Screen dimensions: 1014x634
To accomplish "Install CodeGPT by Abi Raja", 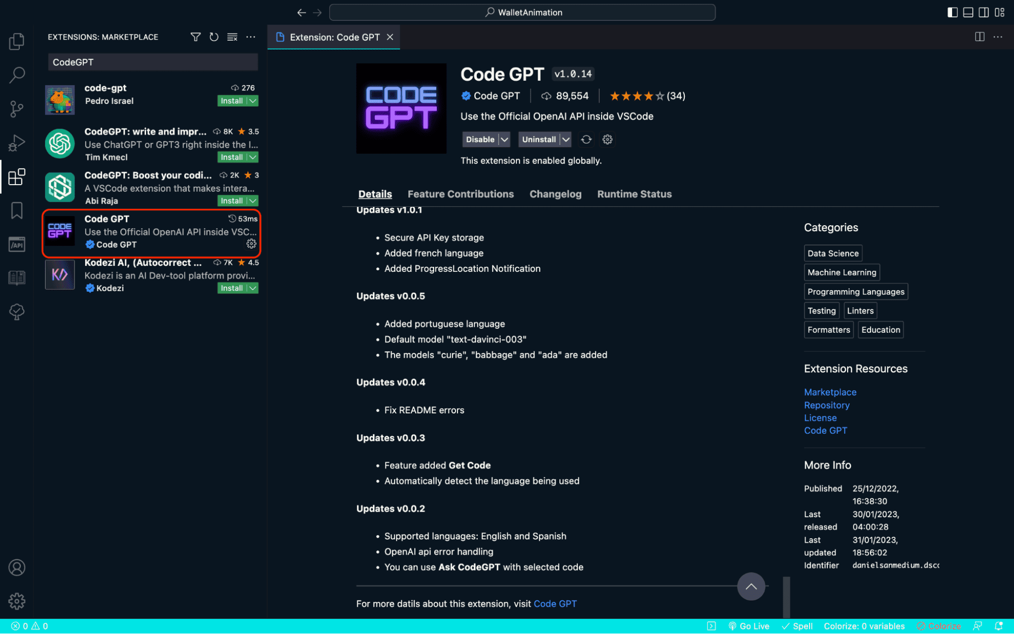I will point(232,201).
